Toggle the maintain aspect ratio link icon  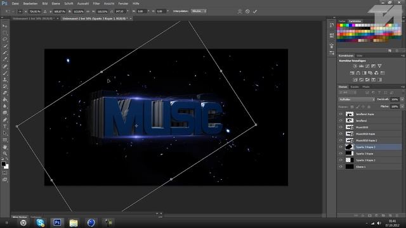88,11
